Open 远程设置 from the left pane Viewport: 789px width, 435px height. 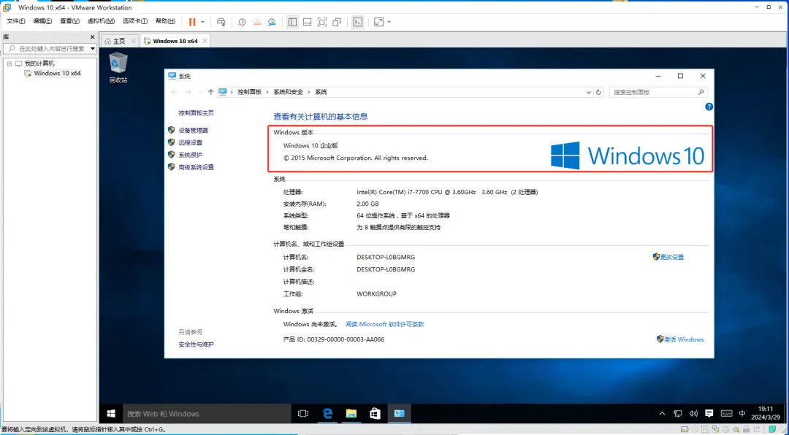coord(190,143)
